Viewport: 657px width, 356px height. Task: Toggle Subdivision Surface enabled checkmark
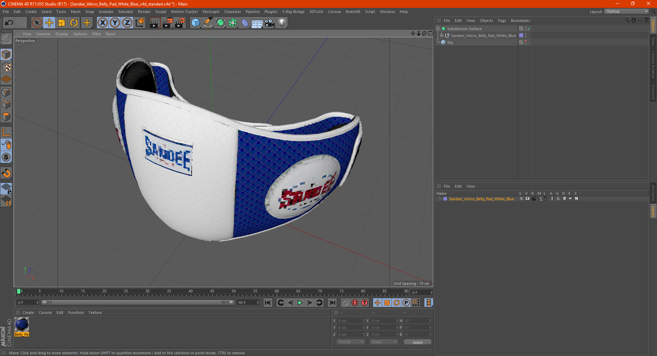pyautogui.click(x=529, y=29)
